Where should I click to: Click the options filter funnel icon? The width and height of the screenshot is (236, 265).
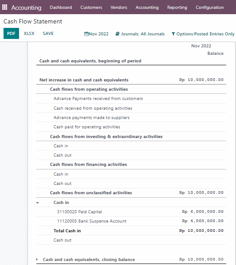pyautogui.click(x=173, y=34)
